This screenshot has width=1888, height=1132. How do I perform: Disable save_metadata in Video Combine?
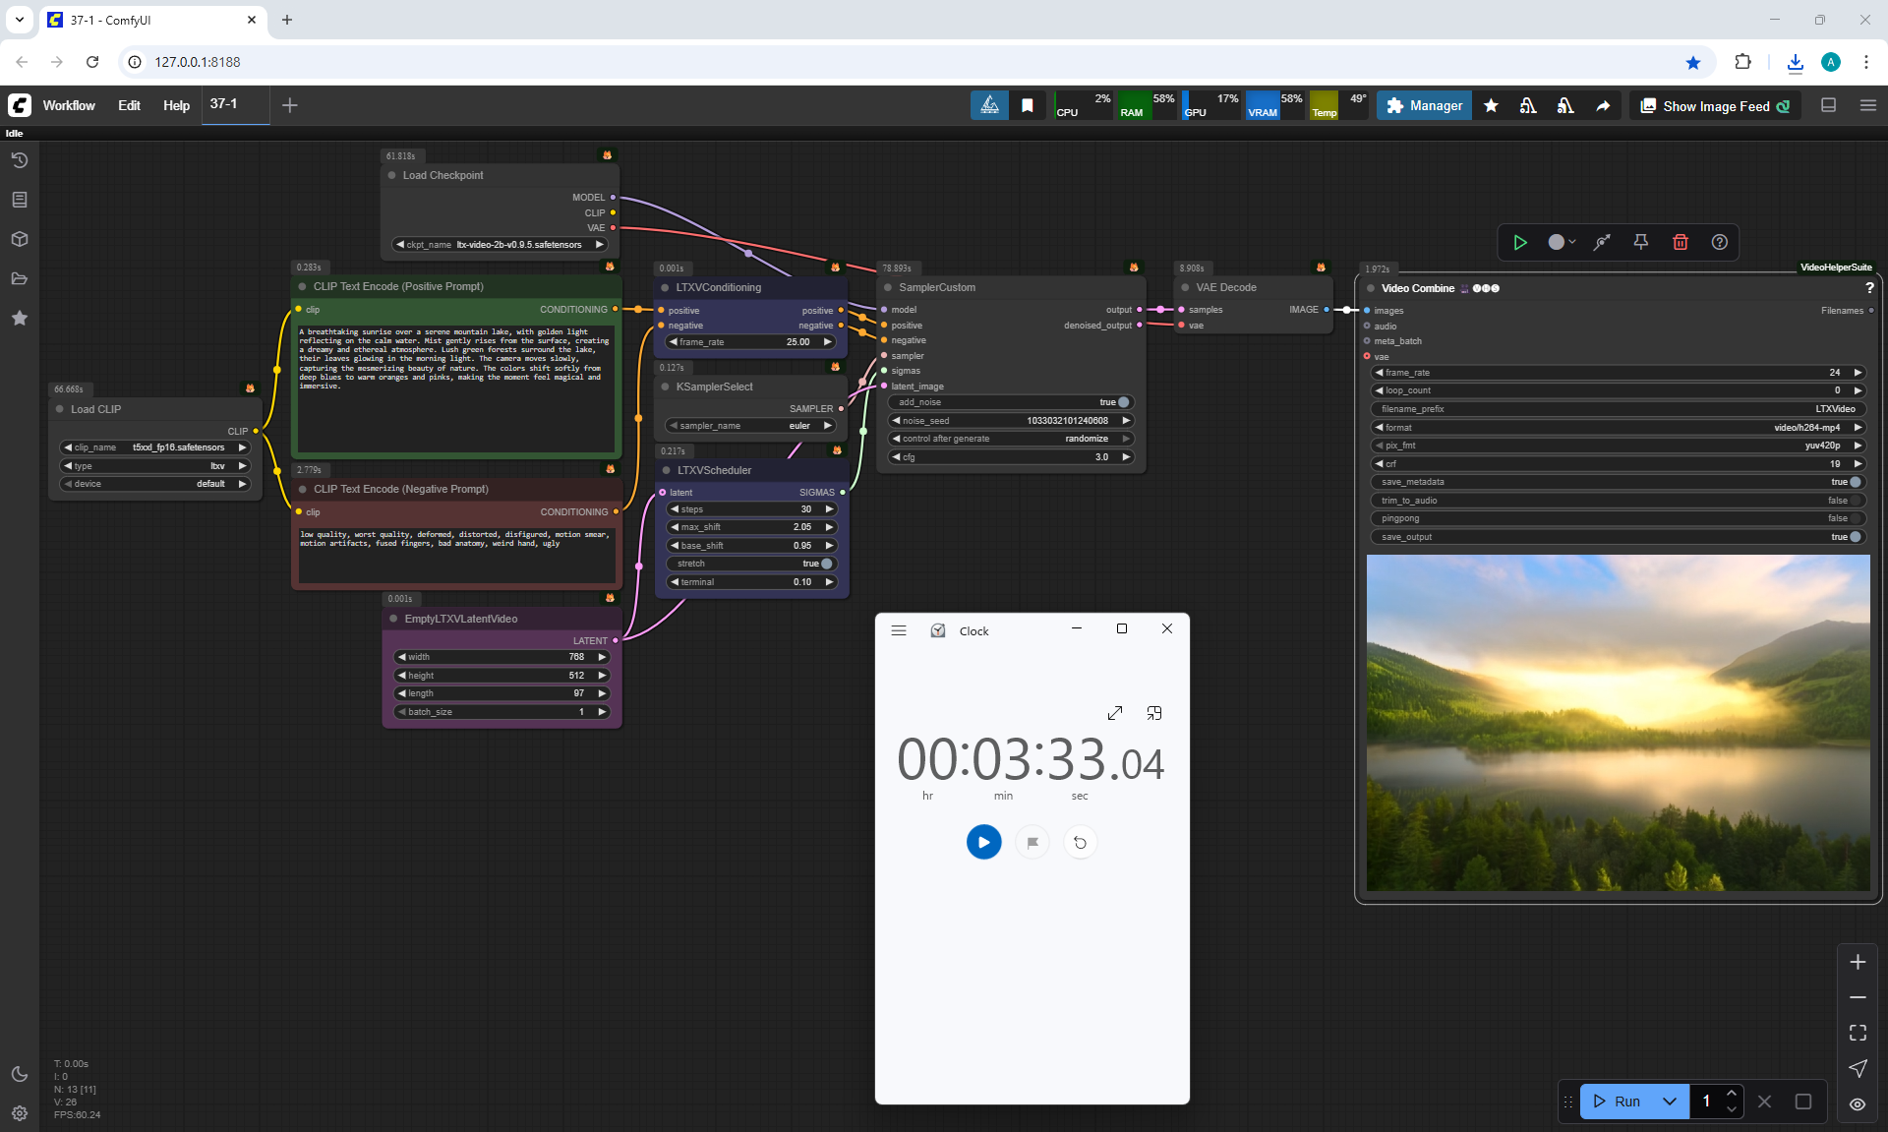pyautogui.click(x=1855, y=482)
